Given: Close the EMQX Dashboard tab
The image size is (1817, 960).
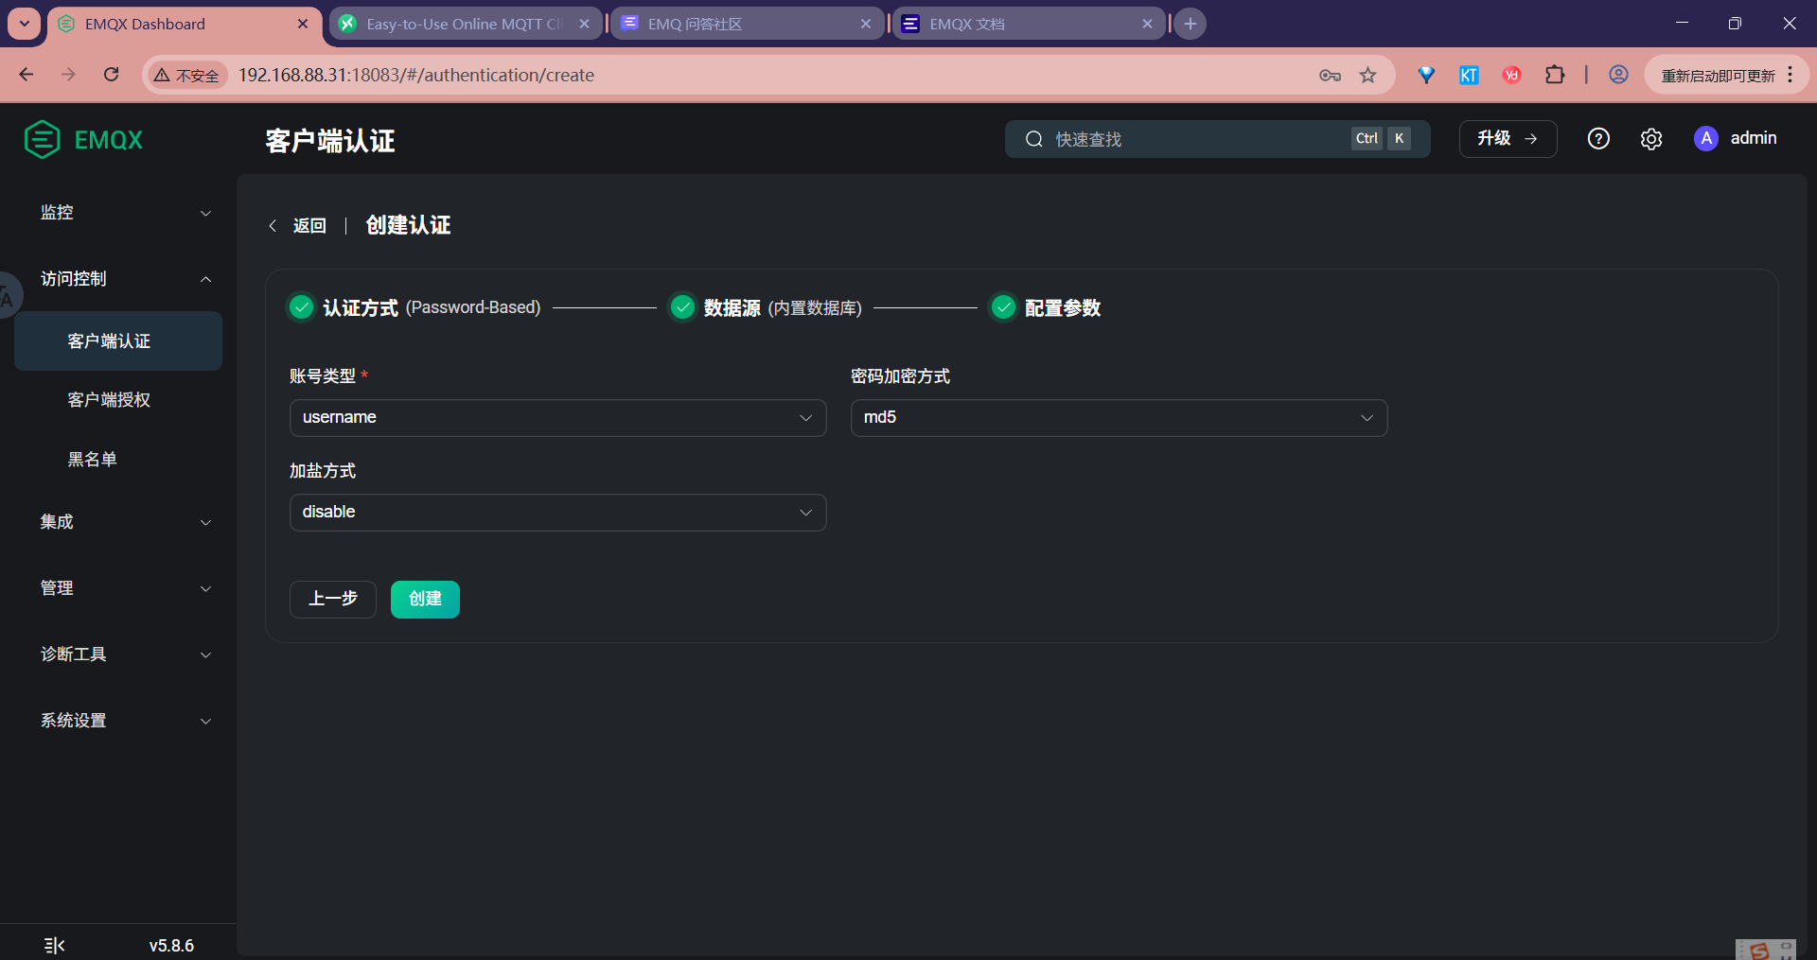Looking at the screenshot, I should pyautogui.click(x=303, y=24).
